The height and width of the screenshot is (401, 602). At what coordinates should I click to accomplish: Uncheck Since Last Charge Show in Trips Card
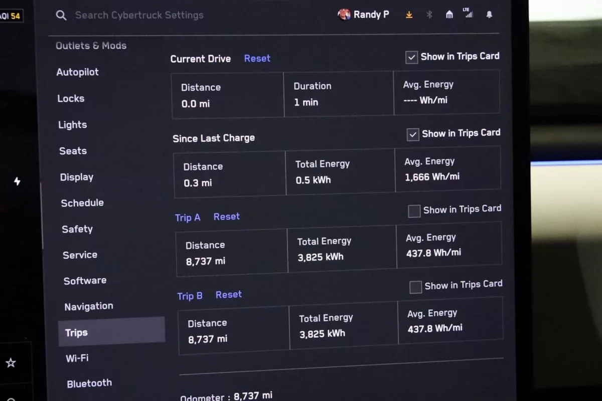coord(413,134)
